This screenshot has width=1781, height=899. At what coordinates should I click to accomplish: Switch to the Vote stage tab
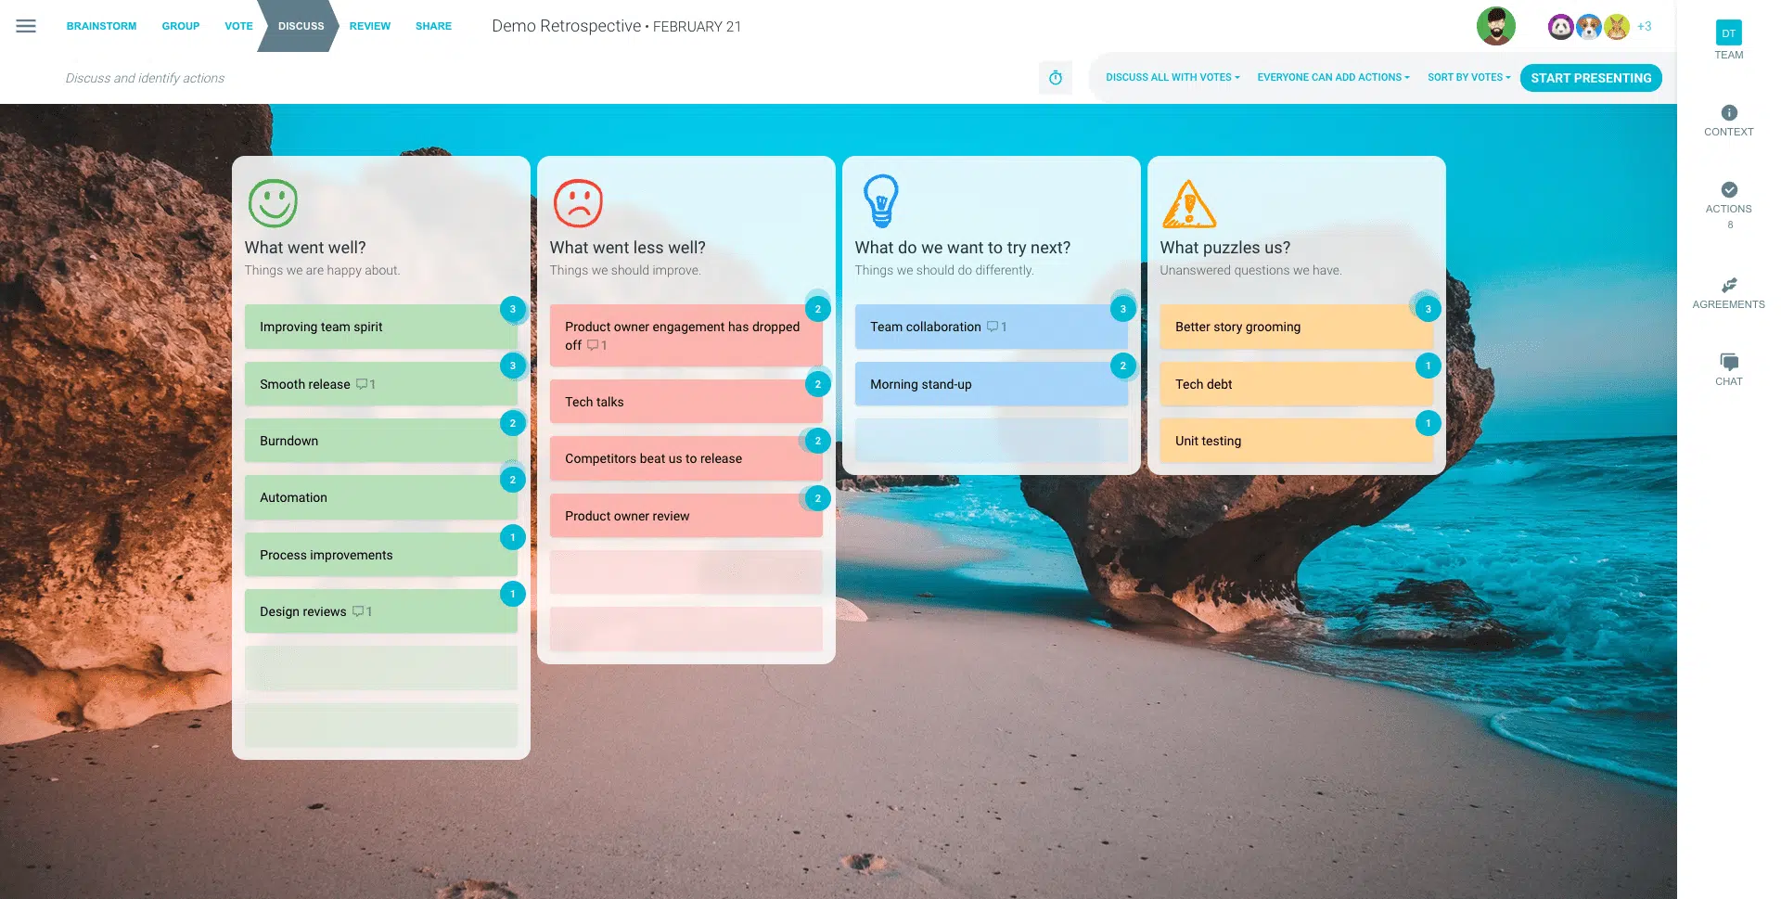coord(238,26)
